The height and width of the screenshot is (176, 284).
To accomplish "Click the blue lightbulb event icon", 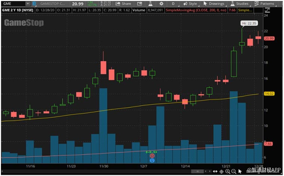I will click(x=152, y=160).
